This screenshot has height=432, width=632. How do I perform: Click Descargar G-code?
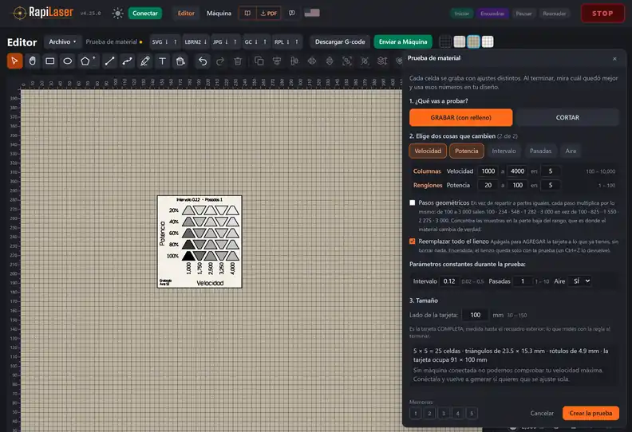[x=340, y=42]
